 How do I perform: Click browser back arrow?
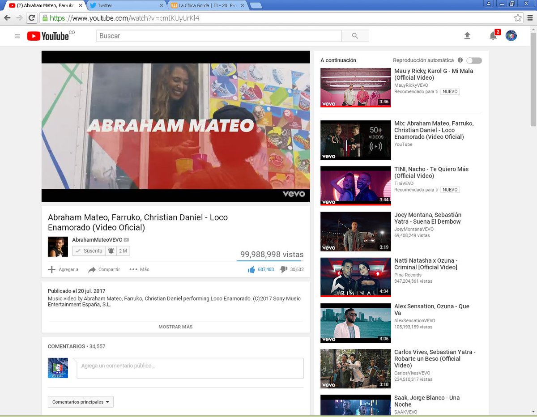tap(8, 18)
